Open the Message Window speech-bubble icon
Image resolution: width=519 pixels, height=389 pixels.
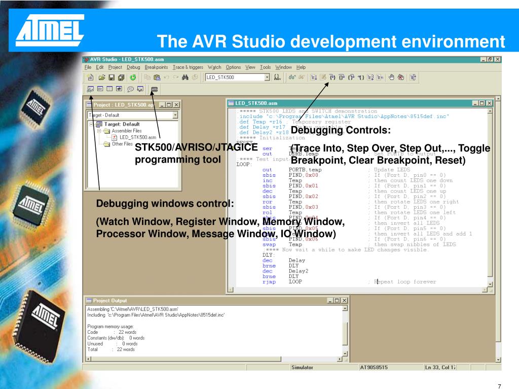(x=131, y=89)
